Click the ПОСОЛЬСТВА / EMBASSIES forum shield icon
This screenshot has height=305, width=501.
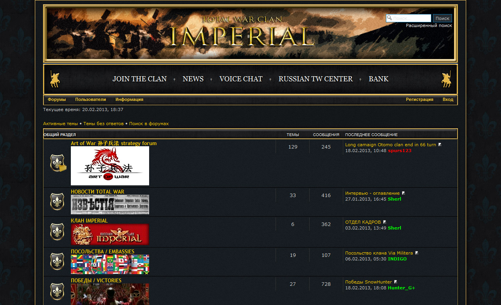pos(57,262)
